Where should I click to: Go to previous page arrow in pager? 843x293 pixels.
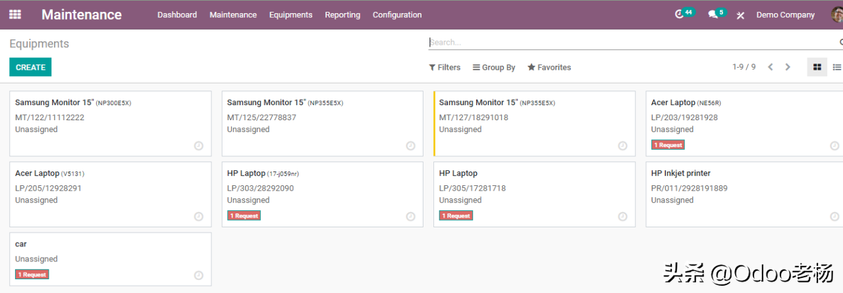(770, 67)
